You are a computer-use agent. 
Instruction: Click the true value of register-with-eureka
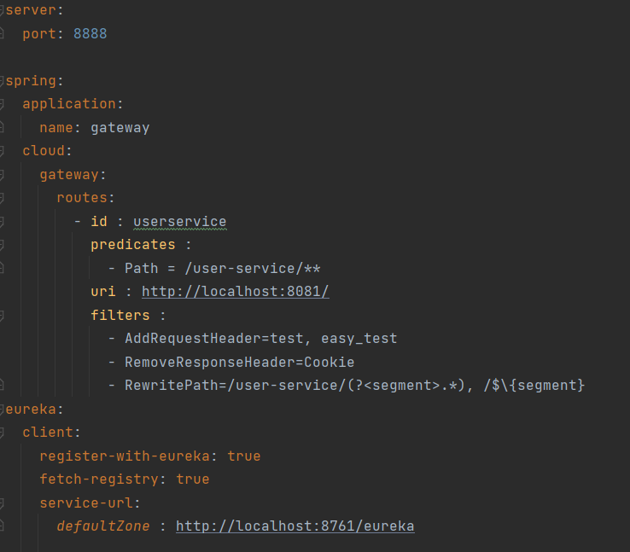[244, 456]
